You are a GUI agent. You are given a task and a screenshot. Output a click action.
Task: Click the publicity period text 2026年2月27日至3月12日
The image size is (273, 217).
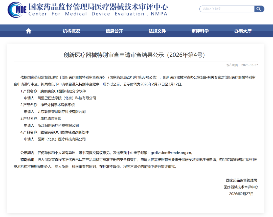tap(161, 84)
